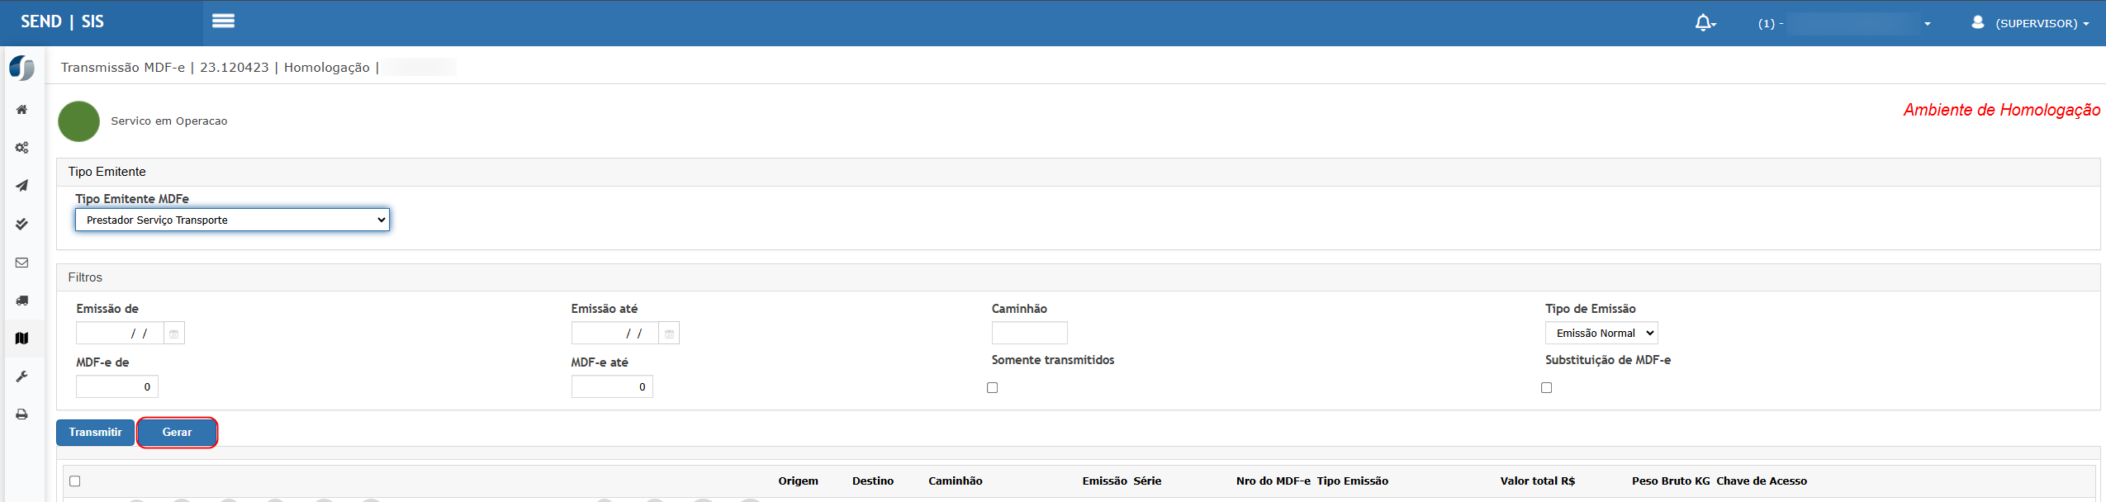
Task: Click the Caminhão filter input field
Action: coord(1029,334)
